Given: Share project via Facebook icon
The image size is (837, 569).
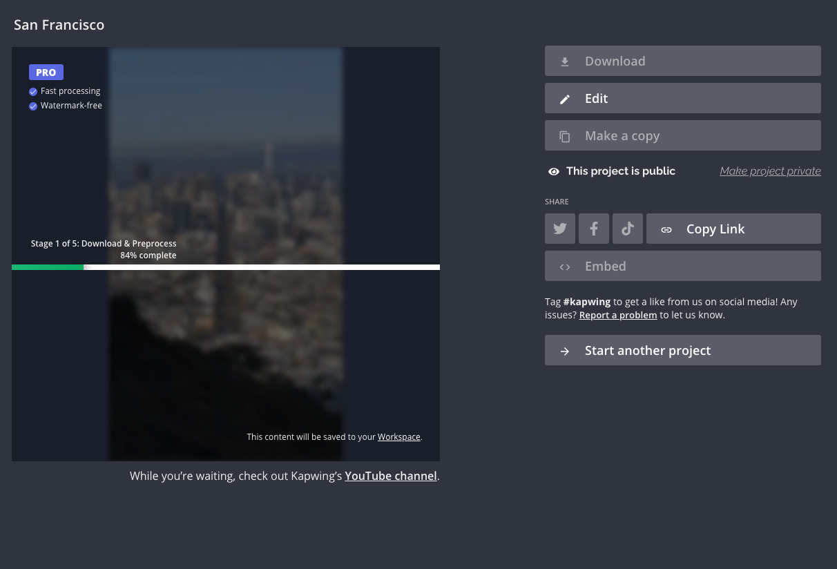Looking at the screenshot, I should [x=593, y=229].
